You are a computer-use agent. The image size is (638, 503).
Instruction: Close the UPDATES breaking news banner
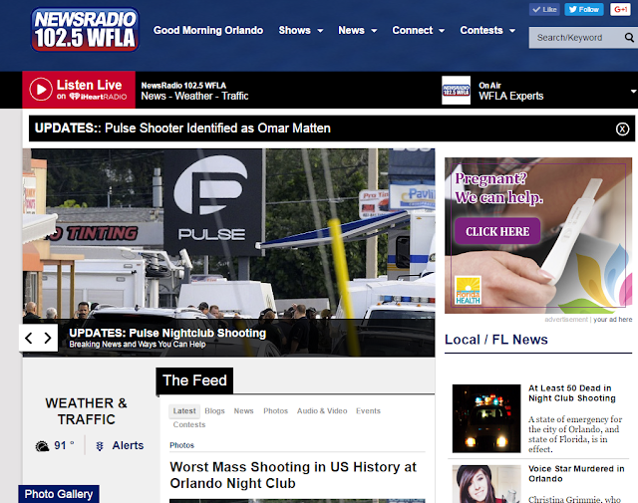coord(622,128)
